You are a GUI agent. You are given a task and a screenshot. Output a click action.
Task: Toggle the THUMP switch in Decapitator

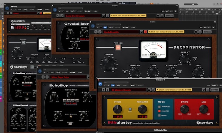[125, 72]
